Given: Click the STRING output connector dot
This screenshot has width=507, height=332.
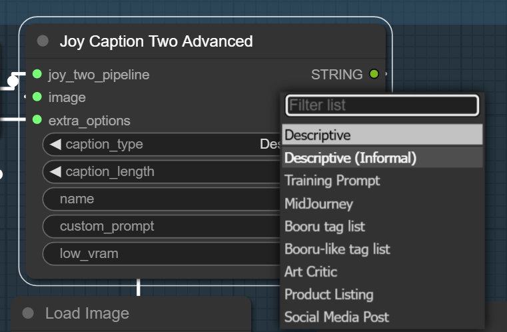Looking at the screenshot, I should (x=374, y=74).
